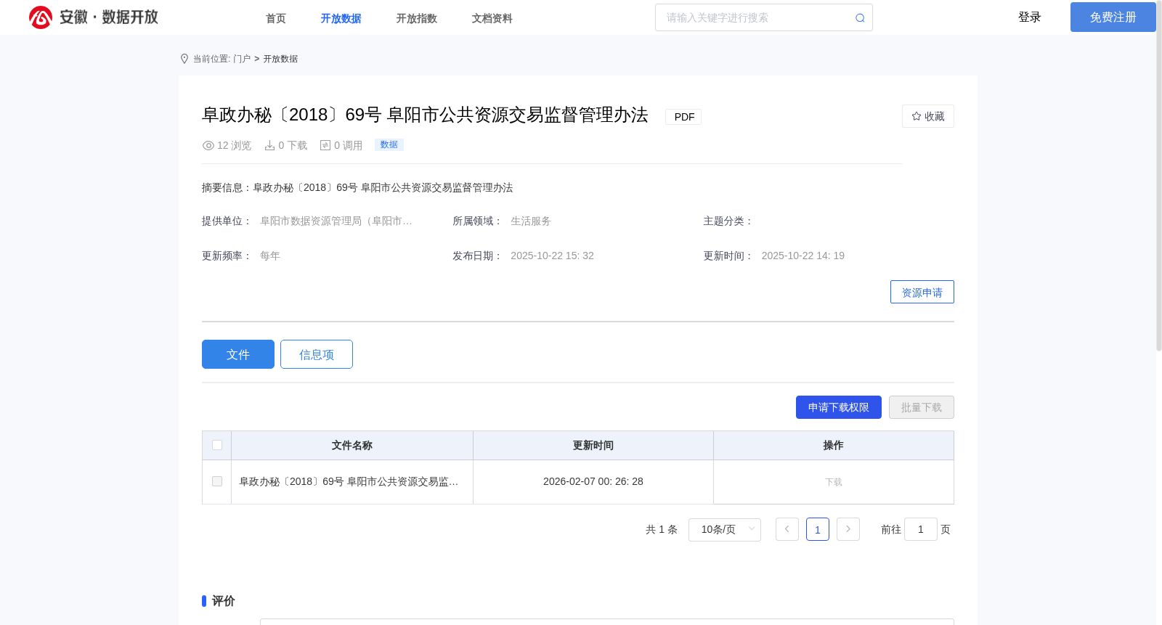The image size is (1162, 625).
Task: Click the 2026-02-07 00:26:28 update time cell
Action: [593, 481]
